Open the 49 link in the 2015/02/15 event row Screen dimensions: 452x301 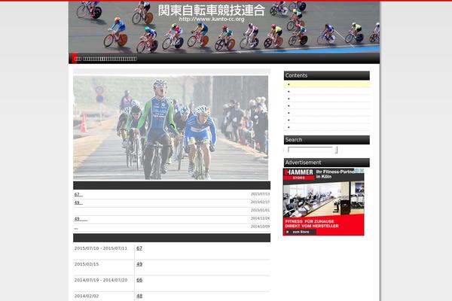tap(139, 264)
